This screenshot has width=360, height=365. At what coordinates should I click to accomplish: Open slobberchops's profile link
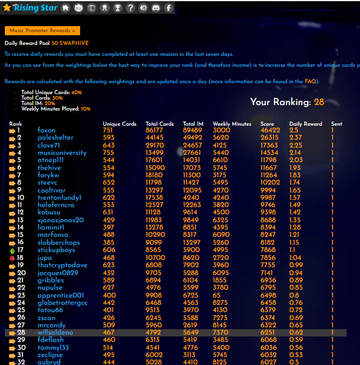pos(59,242)
